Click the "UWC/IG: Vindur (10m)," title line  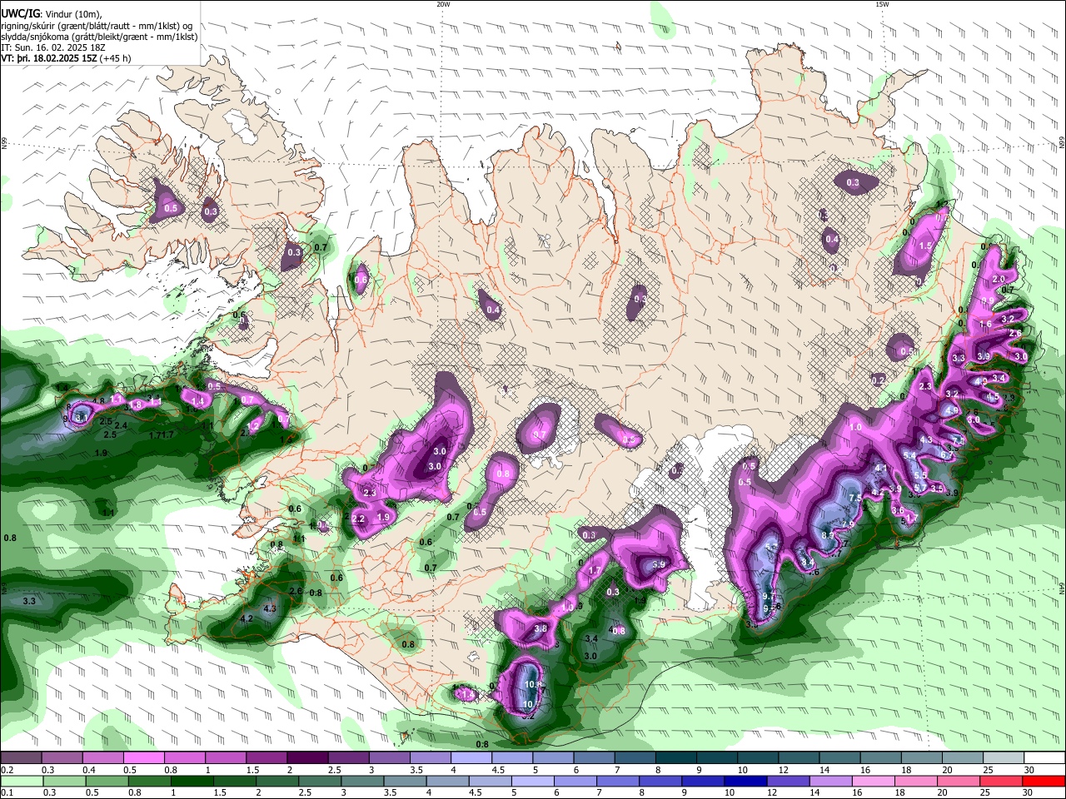51,13
